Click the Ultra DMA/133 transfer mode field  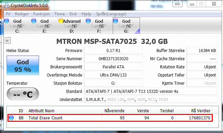[x=113, y=75]
